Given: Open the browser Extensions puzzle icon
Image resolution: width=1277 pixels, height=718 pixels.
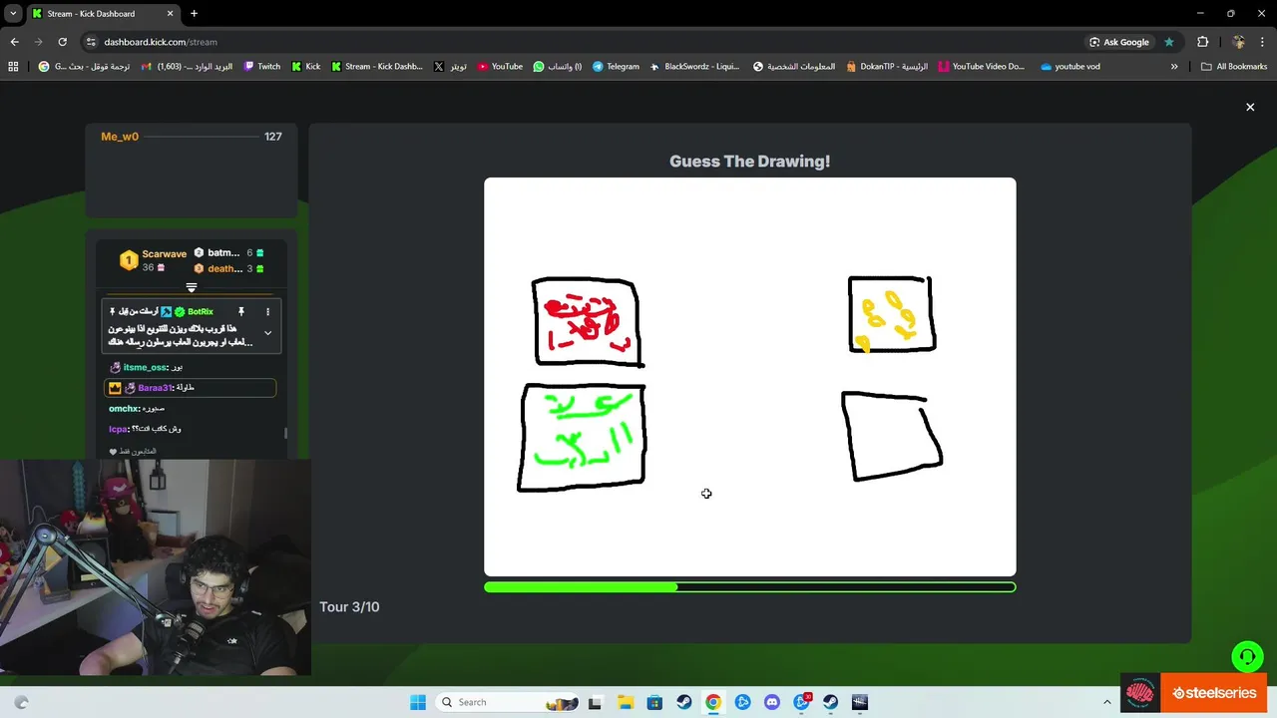Looking at the screenshot, I should 1202,42.
